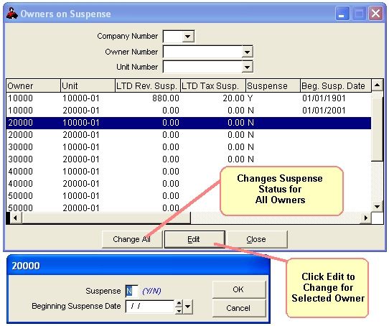Select owner 10000 unit 10000-01 row
The image size is (389, 326).
click(x=189, y=98)
